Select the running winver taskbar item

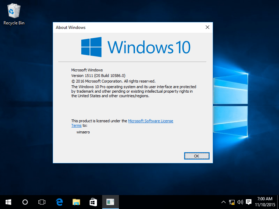click(x=111, y=202)
